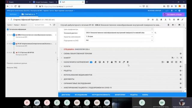Add an entry with plus icon in Скрининговые обследования
Image resolution: width=192 pixels, height=108 pixels.
(x=181, y=83)
